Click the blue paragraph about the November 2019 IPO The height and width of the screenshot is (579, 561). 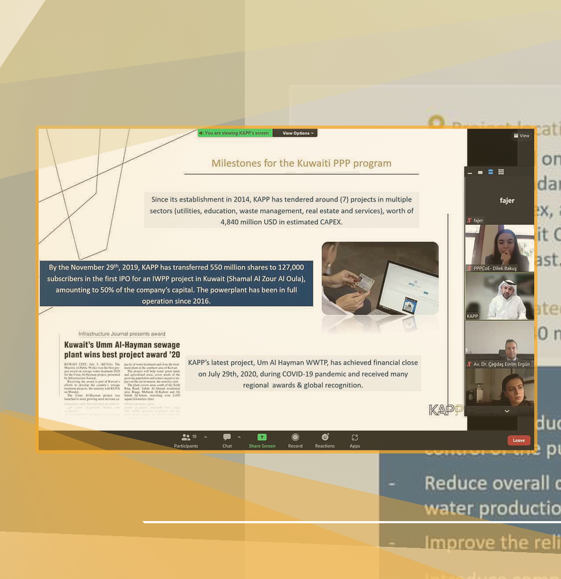176,284
